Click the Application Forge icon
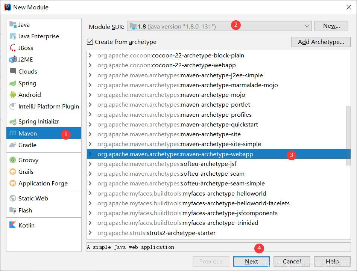This screenshot has height=271, width=357. (x=13, y=183)
